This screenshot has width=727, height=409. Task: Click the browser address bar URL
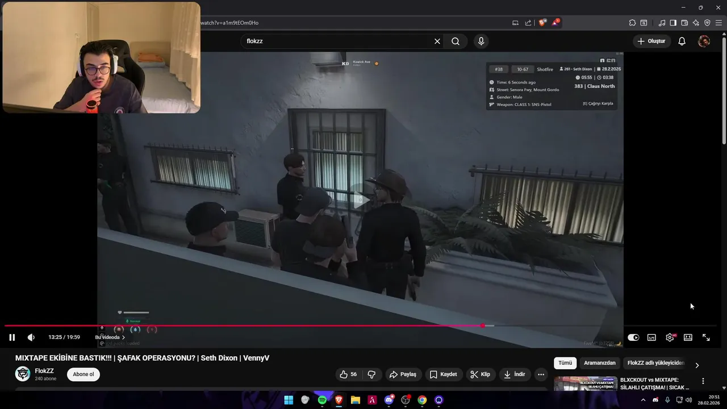pos(229,23)
